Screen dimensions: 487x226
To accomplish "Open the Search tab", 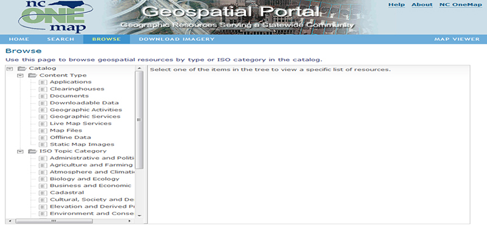I will 60,39.
